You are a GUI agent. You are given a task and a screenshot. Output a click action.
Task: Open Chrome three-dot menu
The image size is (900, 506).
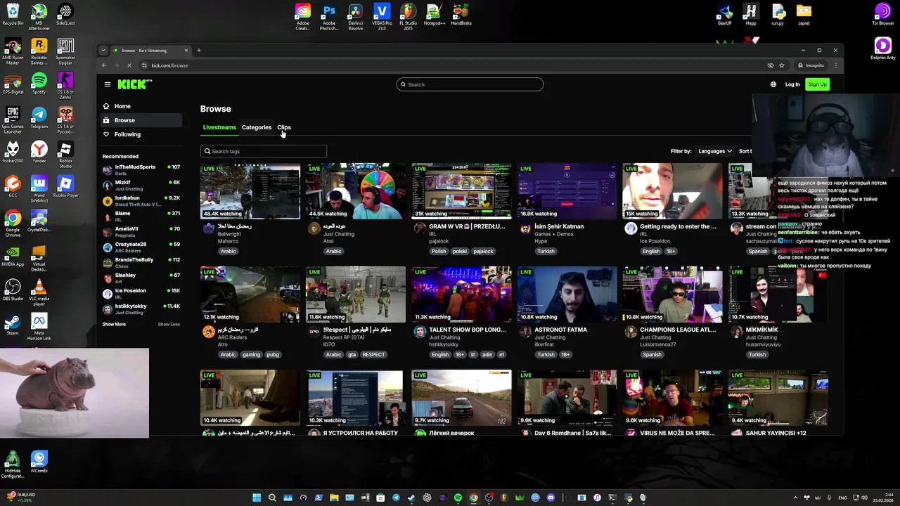(x=835, y=65)
